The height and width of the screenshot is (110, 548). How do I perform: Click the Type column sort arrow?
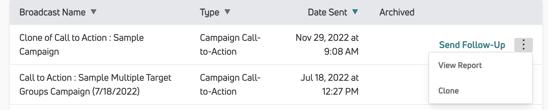[227, 12]
